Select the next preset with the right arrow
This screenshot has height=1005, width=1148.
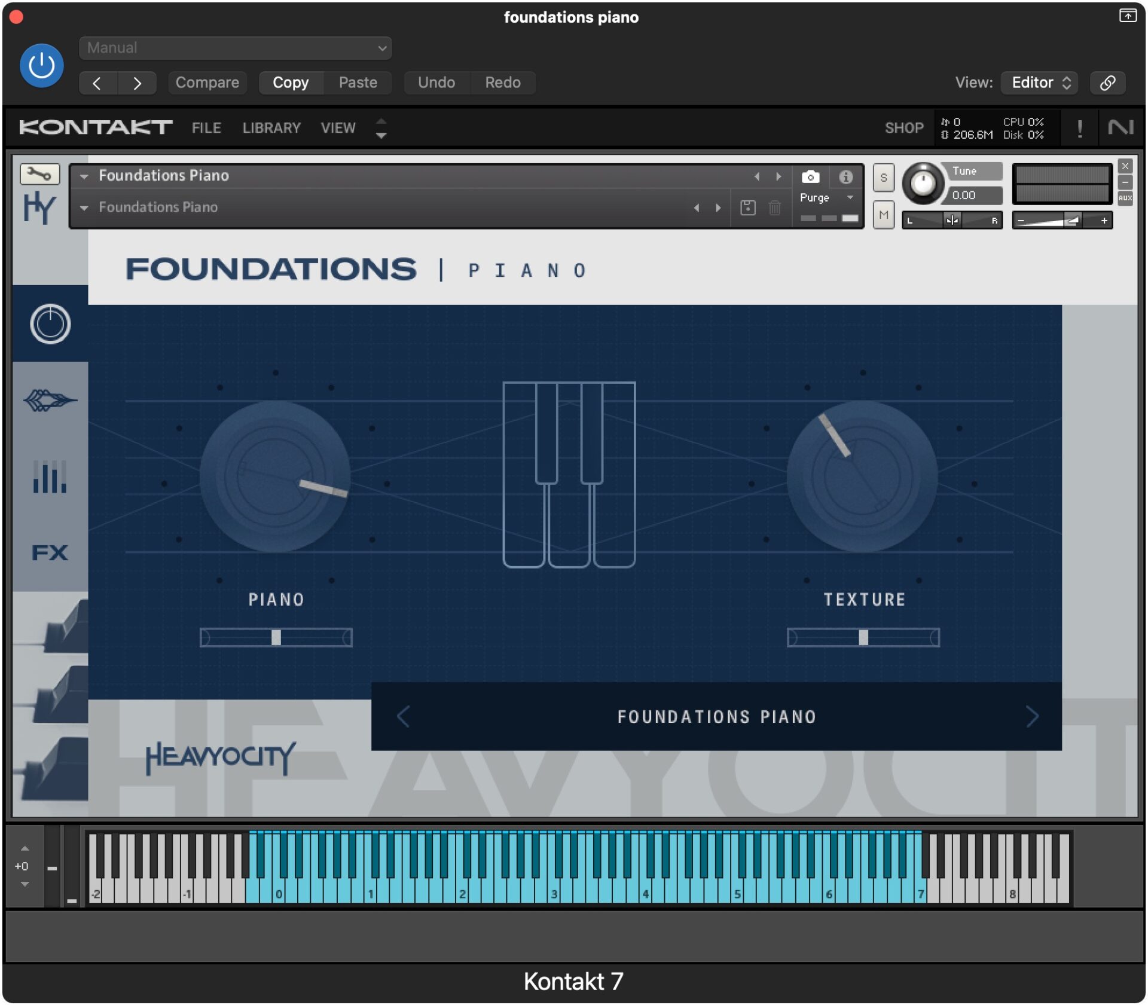coord(1032,717)
